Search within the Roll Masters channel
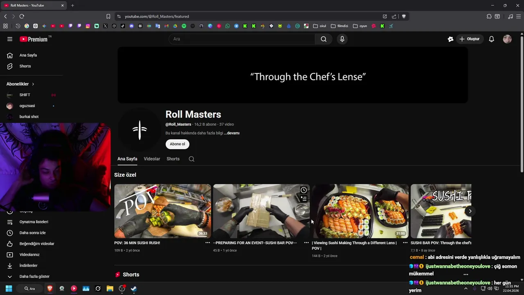This screenshot has height=295, width=524. 191,159
